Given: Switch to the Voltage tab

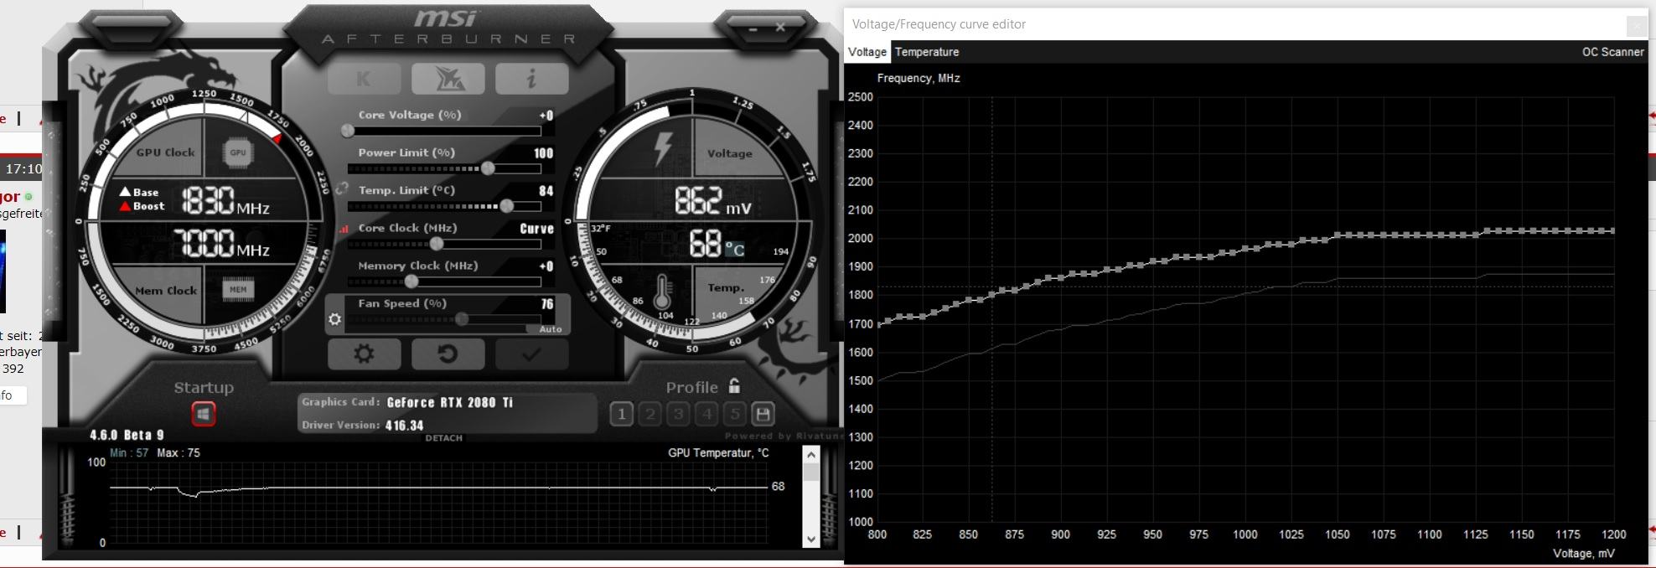Looking at the screenshot, I should coord(867,52).
